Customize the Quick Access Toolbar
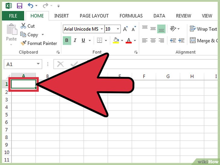Screen dimensions: 220x165 (x=59, y=6)
